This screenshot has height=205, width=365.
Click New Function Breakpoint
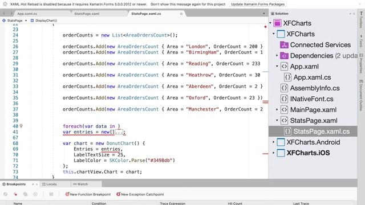click(88, 194)
